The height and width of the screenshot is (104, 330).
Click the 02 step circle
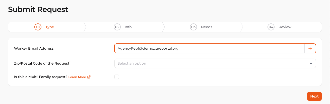click(x=117, y=27)
